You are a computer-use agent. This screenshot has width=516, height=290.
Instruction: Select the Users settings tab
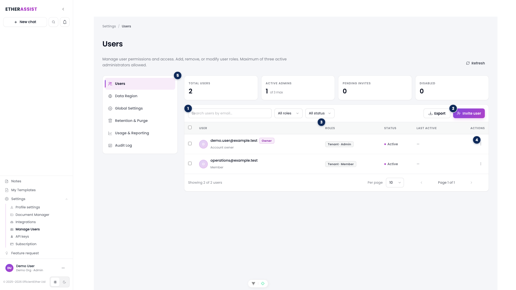140,84
